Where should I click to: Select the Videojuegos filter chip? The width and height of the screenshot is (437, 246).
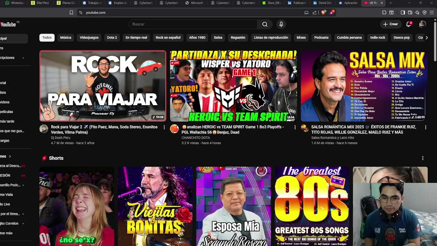click(89, 38)
